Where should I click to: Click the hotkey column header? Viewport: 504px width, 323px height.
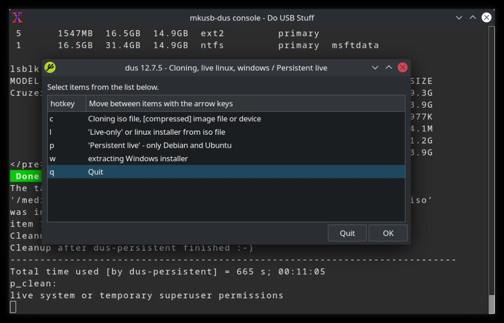tap(67, 103)
